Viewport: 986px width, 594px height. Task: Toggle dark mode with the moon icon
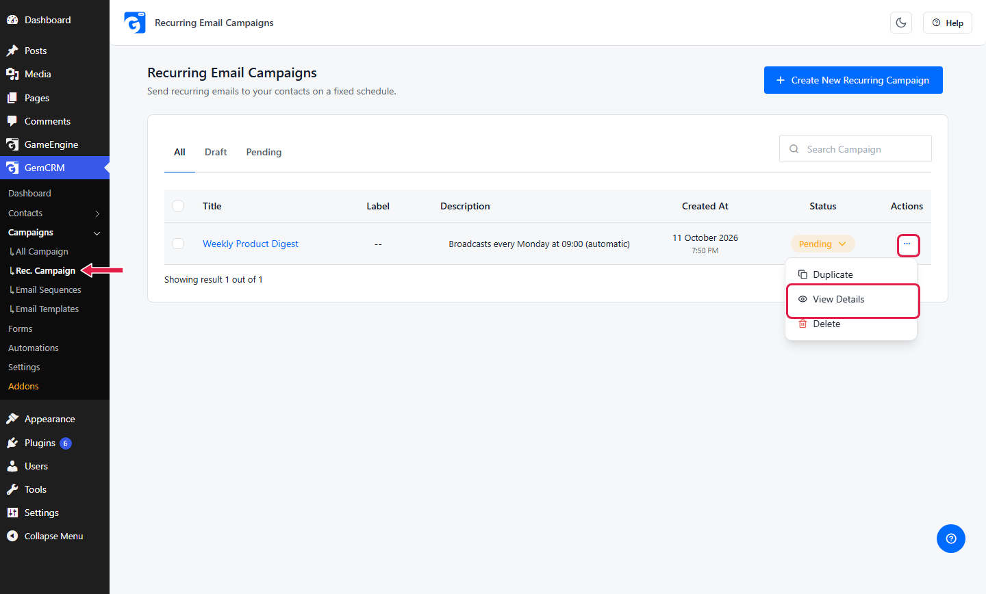coord(901,23)
